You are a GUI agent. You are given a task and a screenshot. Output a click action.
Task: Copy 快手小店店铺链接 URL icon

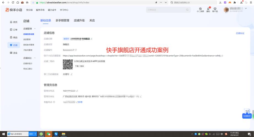(x=222, y=56)
